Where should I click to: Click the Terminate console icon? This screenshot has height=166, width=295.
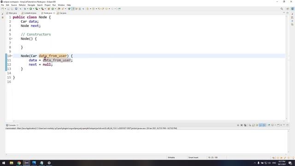coord(238,125)
